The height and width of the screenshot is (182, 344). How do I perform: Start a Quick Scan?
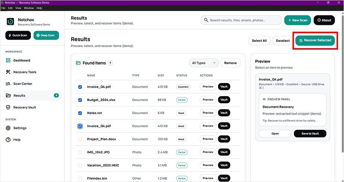tap(18, 35)
